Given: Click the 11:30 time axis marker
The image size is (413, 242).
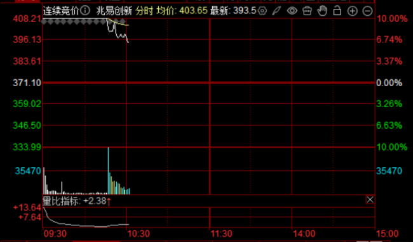Looking at the screenshot, I should coord(221,234).
